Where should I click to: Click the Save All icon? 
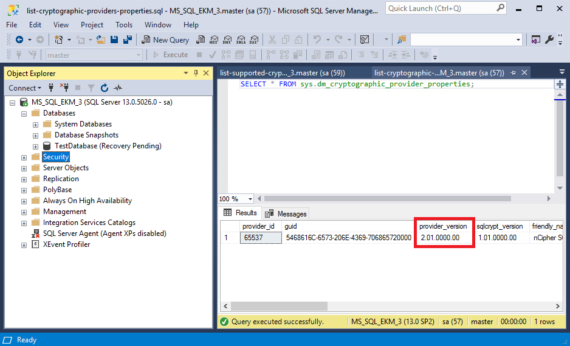coord(127,40)
